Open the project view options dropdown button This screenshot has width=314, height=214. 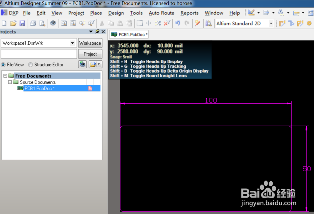(95, 64)
